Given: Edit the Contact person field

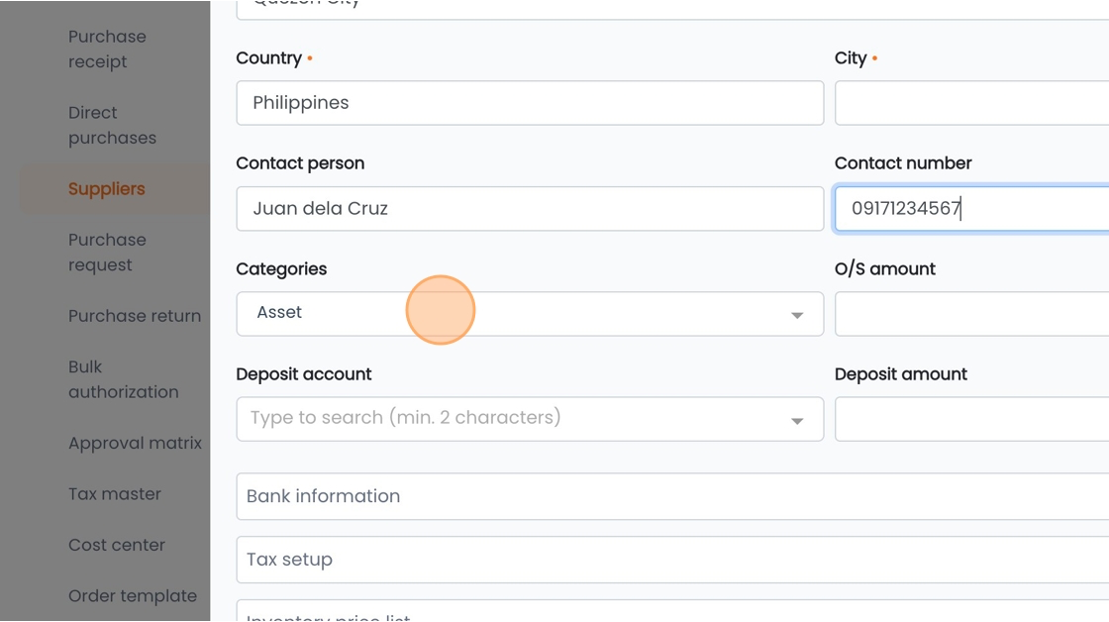Looking at the screenshot, I should click(x=530, y=209).
